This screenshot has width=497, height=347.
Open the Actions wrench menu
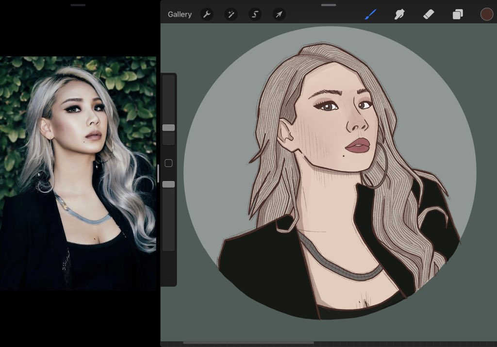point(207,14)
